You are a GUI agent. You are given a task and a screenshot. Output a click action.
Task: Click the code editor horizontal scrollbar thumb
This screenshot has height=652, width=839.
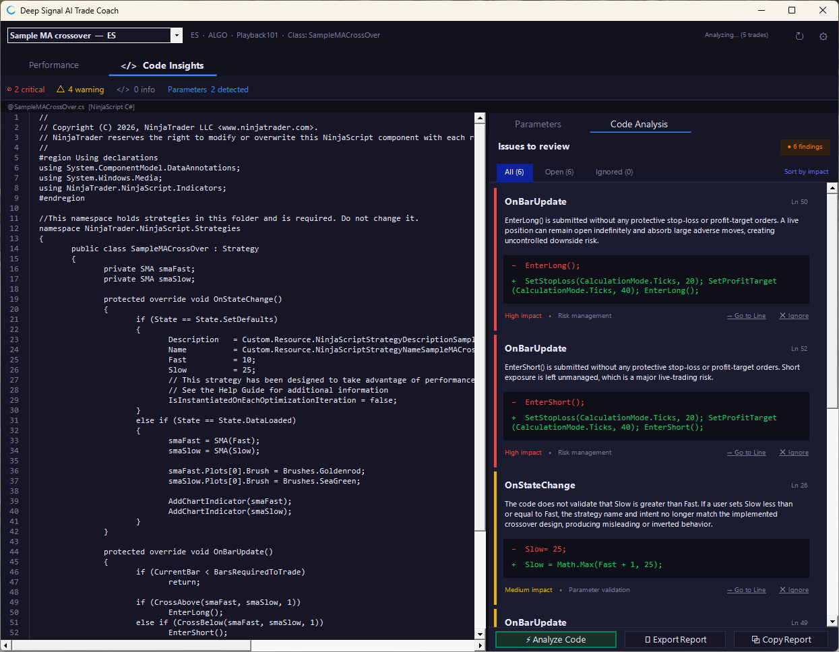(x=131, y=646)
